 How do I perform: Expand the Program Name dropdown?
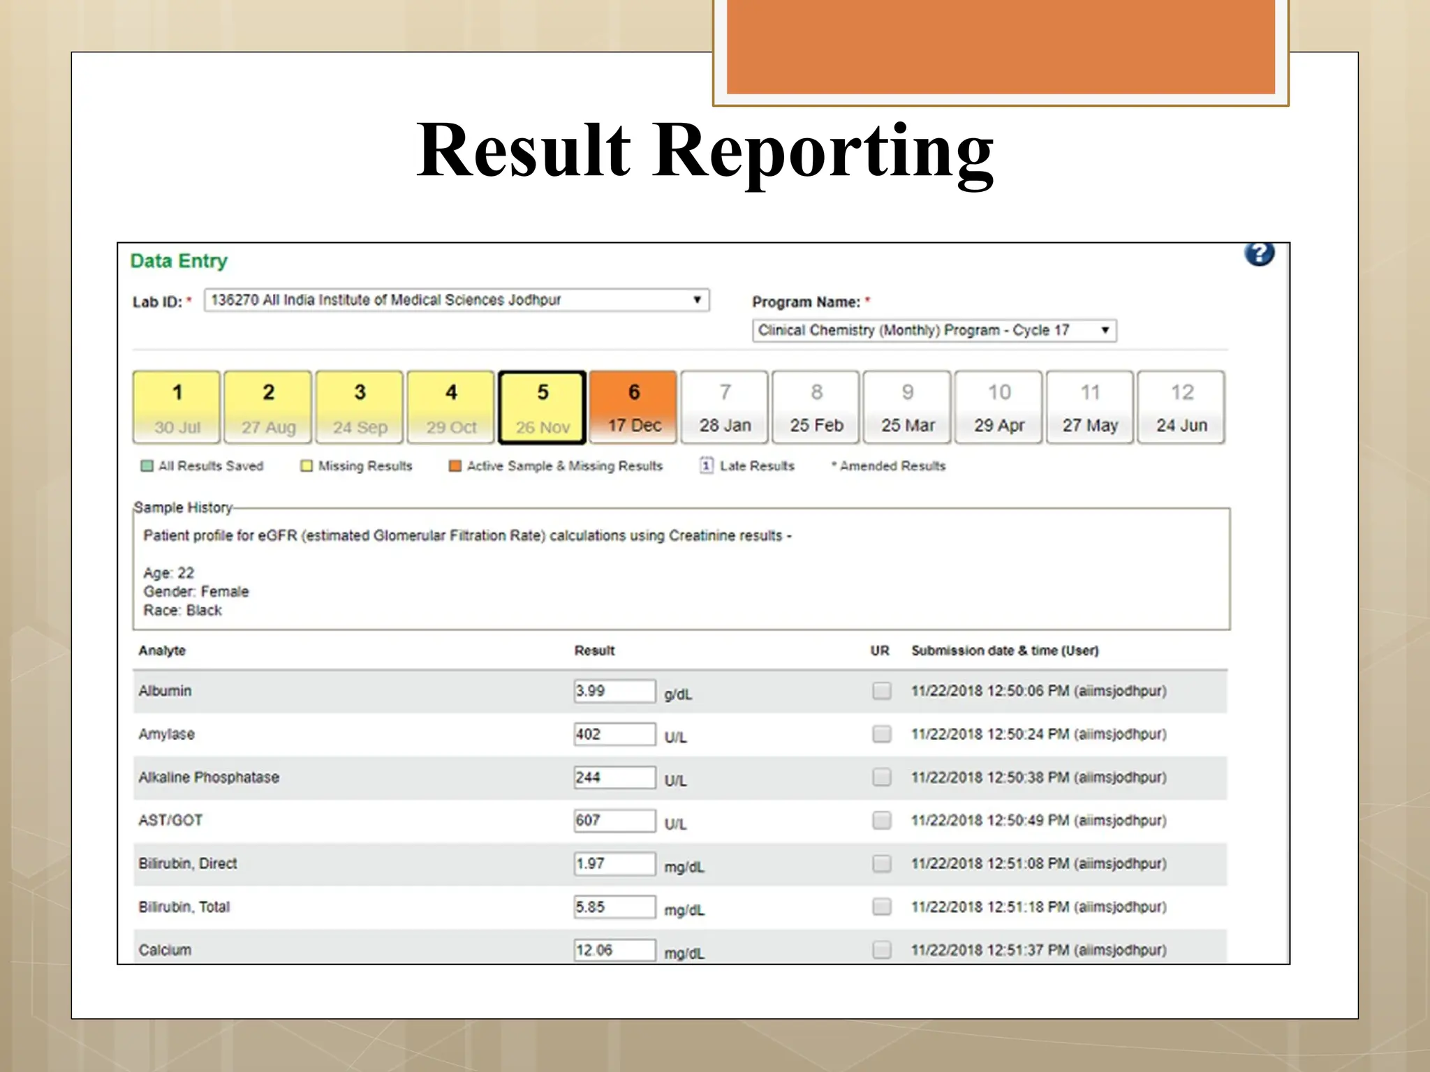(934, 330)
